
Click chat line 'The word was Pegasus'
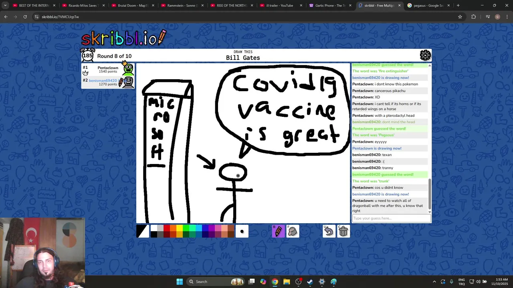pos(373,135)
